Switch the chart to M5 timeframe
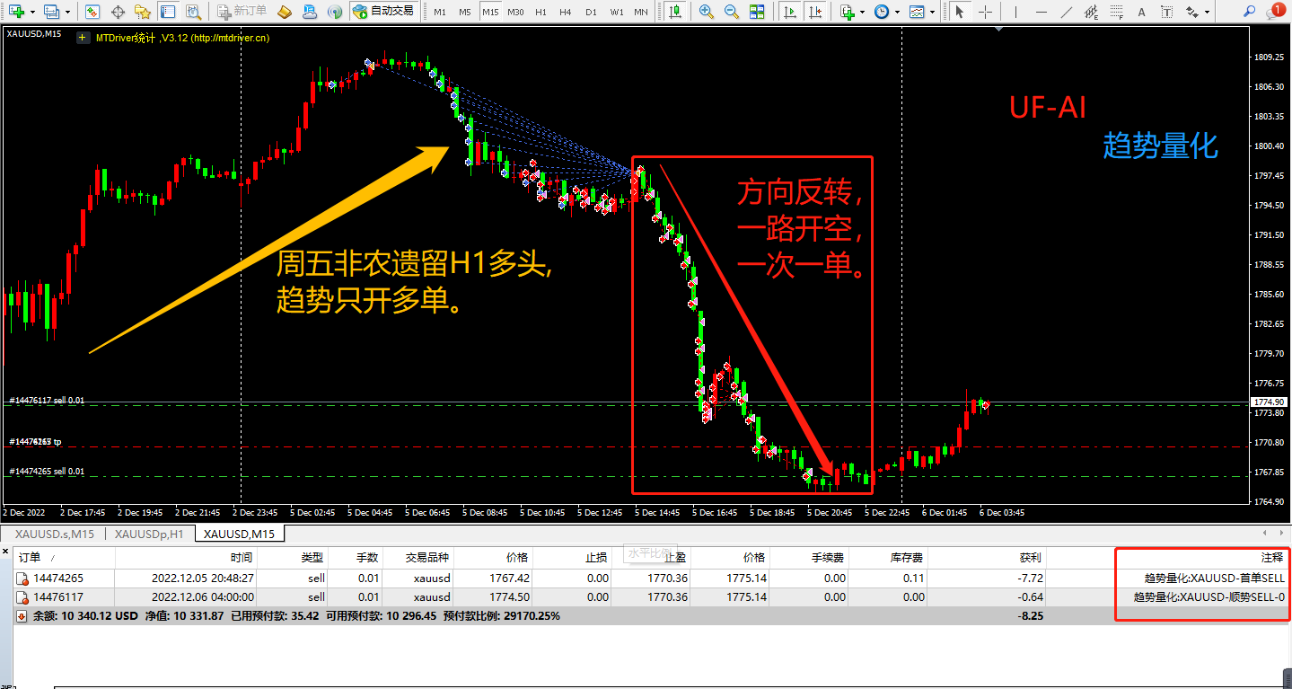This screenshot has height=689, width=1292. point(464,12)
